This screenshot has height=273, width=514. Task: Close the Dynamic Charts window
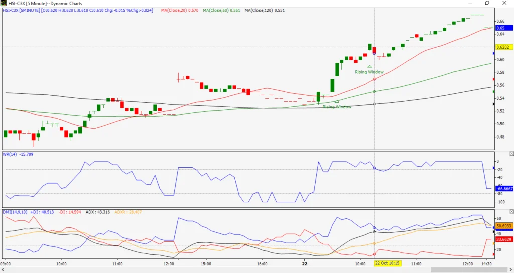click(504, 3)
